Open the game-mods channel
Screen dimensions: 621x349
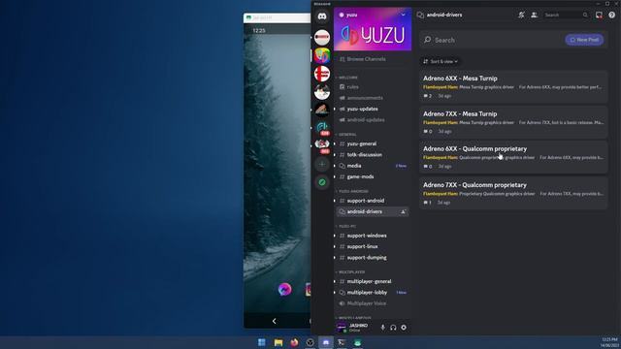tap(373, 176)
